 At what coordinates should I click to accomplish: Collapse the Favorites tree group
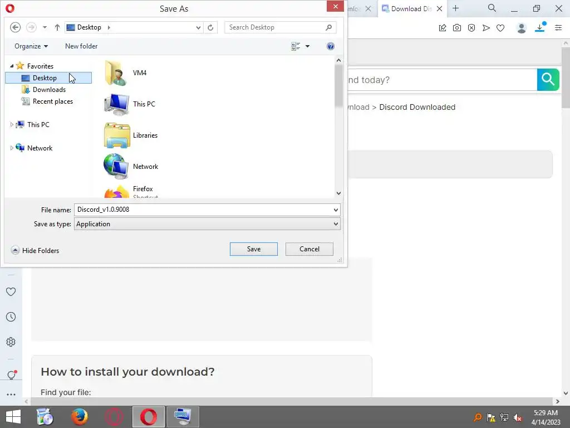click(x=12, y=66)
